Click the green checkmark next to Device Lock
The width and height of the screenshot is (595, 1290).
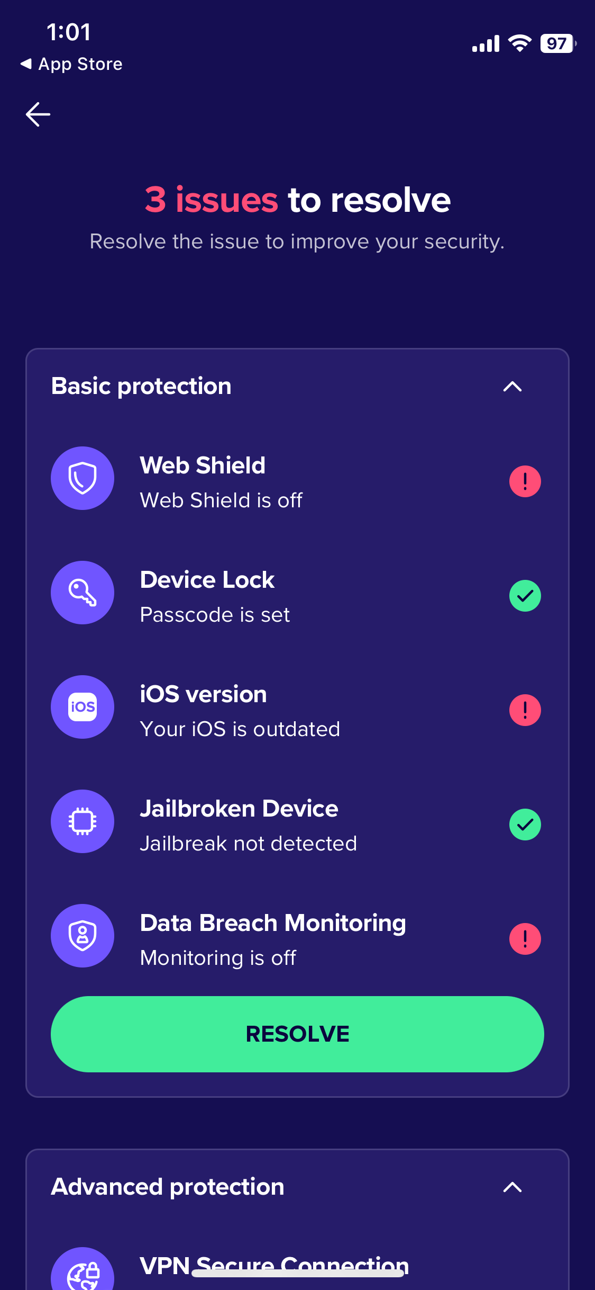click(525, 595)
